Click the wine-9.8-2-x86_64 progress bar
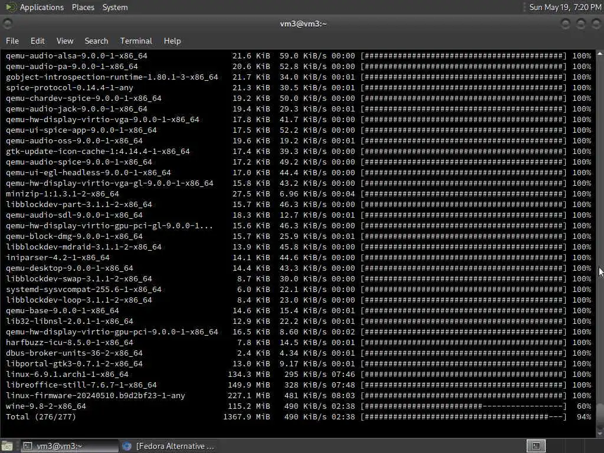The image size is (604, 453). 464,406
